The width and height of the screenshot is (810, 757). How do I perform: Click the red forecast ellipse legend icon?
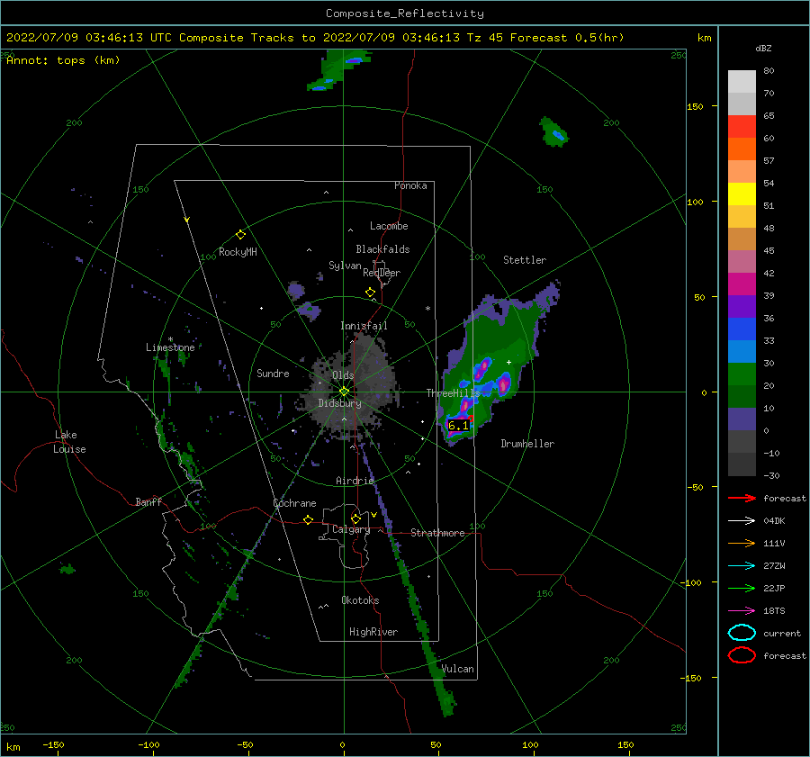pyautogui.click(x=742, y=655)
